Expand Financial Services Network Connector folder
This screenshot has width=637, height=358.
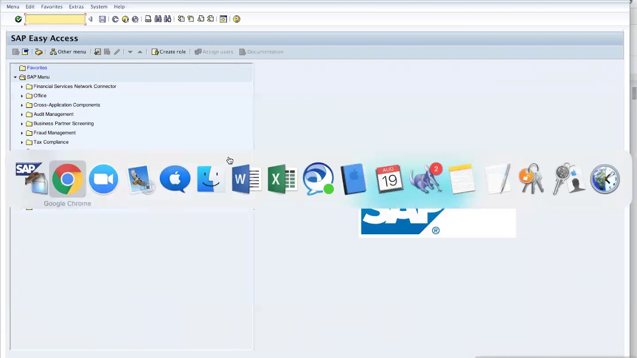(22, 87)
